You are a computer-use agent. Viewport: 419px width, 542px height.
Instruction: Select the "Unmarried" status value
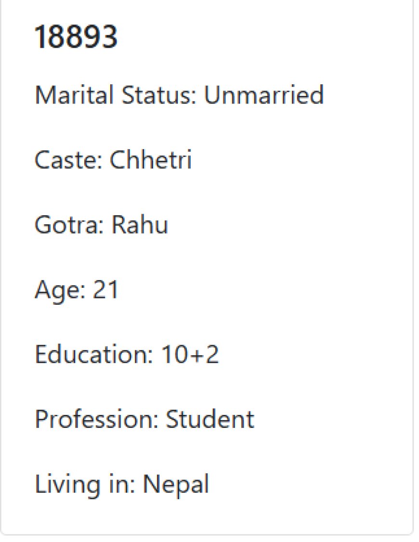tap(264, 95)
